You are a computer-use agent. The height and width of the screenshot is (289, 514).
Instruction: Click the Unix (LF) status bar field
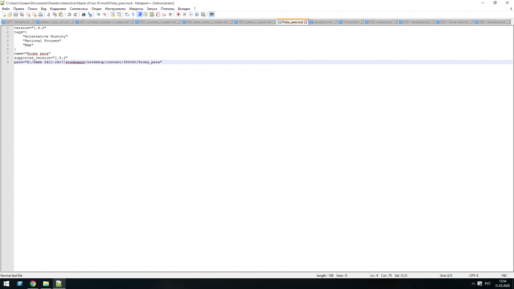[x=446, y=276]
